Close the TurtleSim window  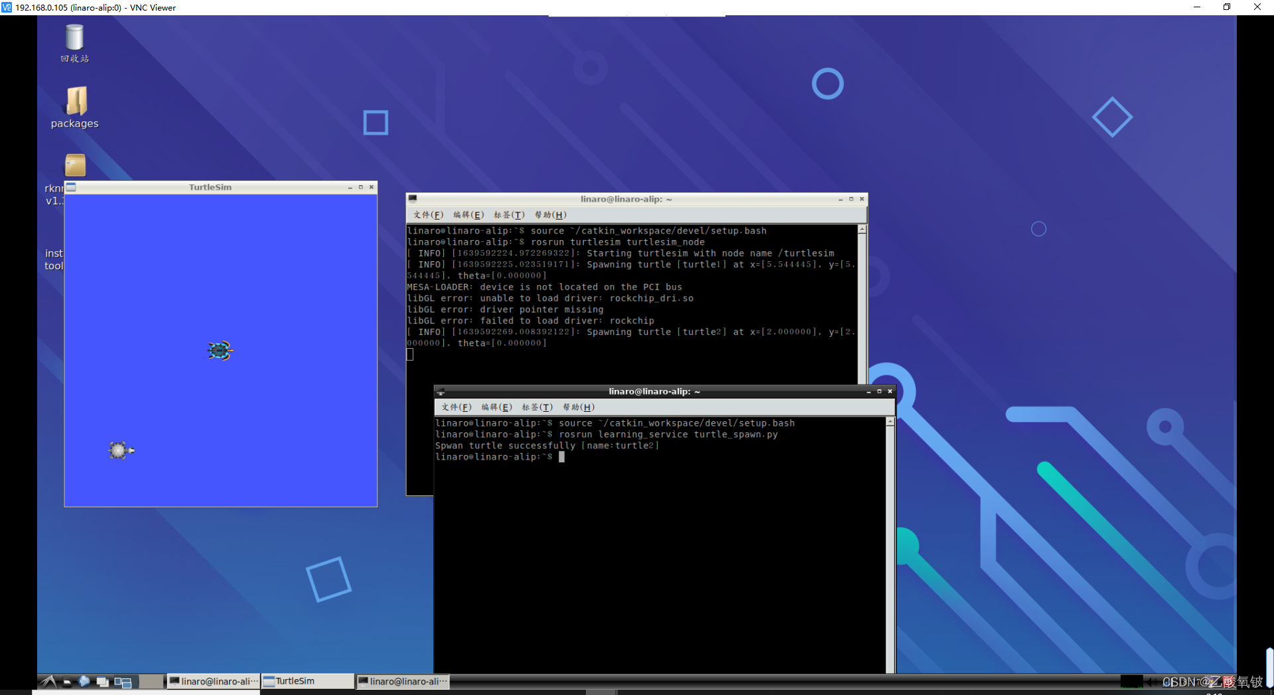371,187
